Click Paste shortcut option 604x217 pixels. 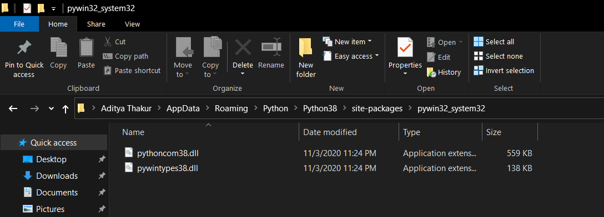132,71
